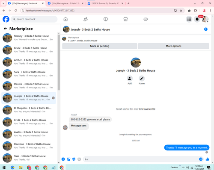214x170 pixels.
Task: Open Shenny chat conversation
Action: (29, 38)
